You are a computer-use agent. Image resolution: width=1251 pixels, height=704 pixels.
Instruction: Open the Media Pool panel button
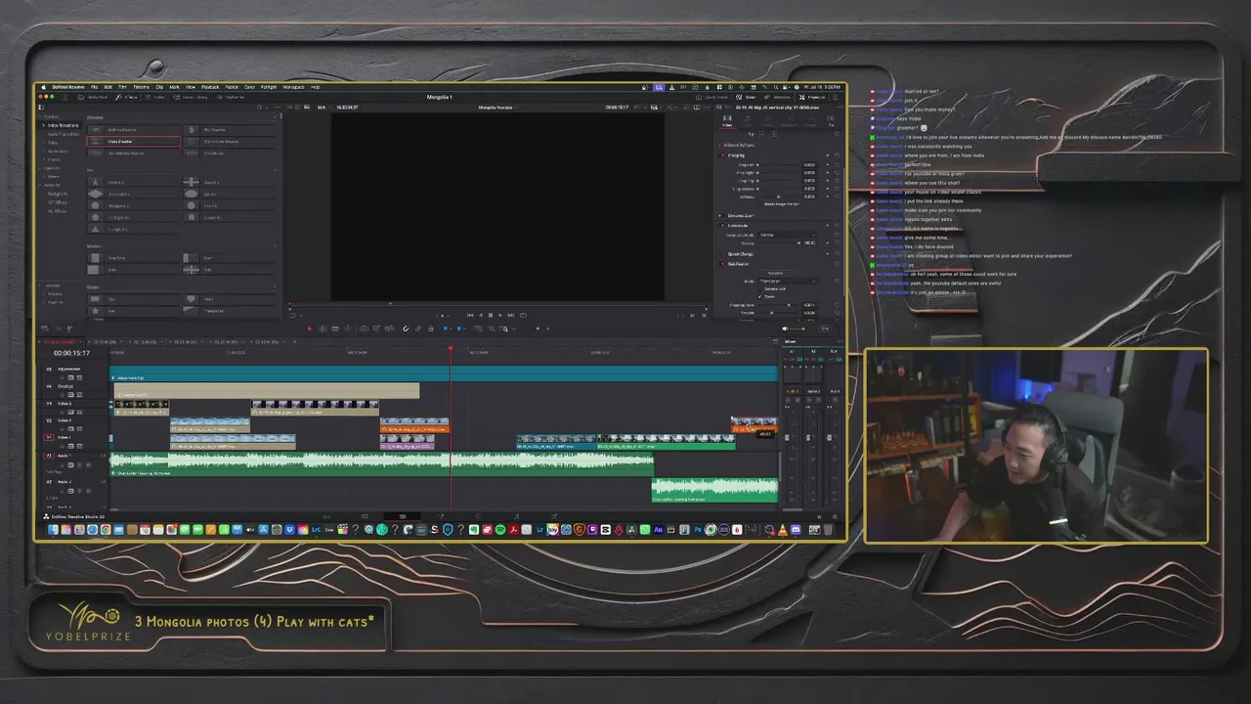point(93,97)
